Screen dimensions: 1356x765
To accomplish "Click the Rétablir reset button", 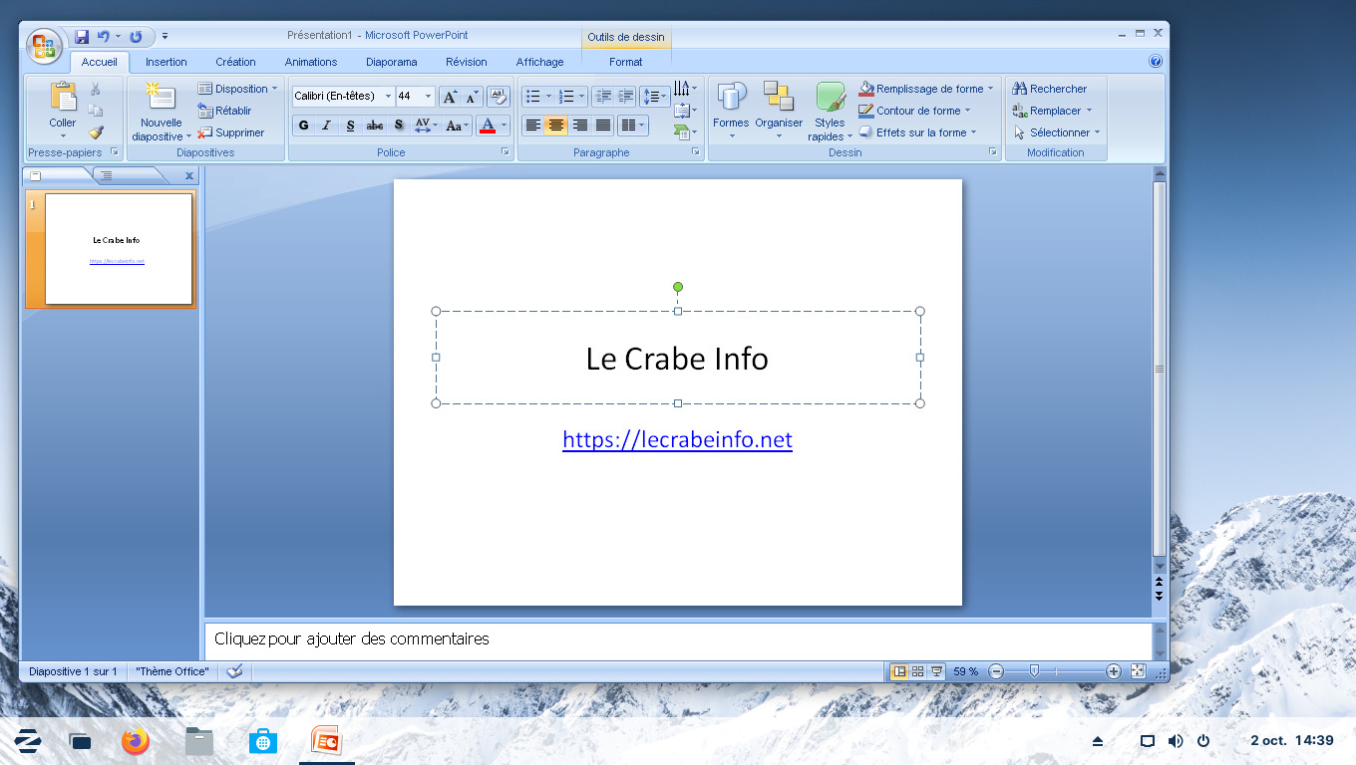I will pos(224,111).
